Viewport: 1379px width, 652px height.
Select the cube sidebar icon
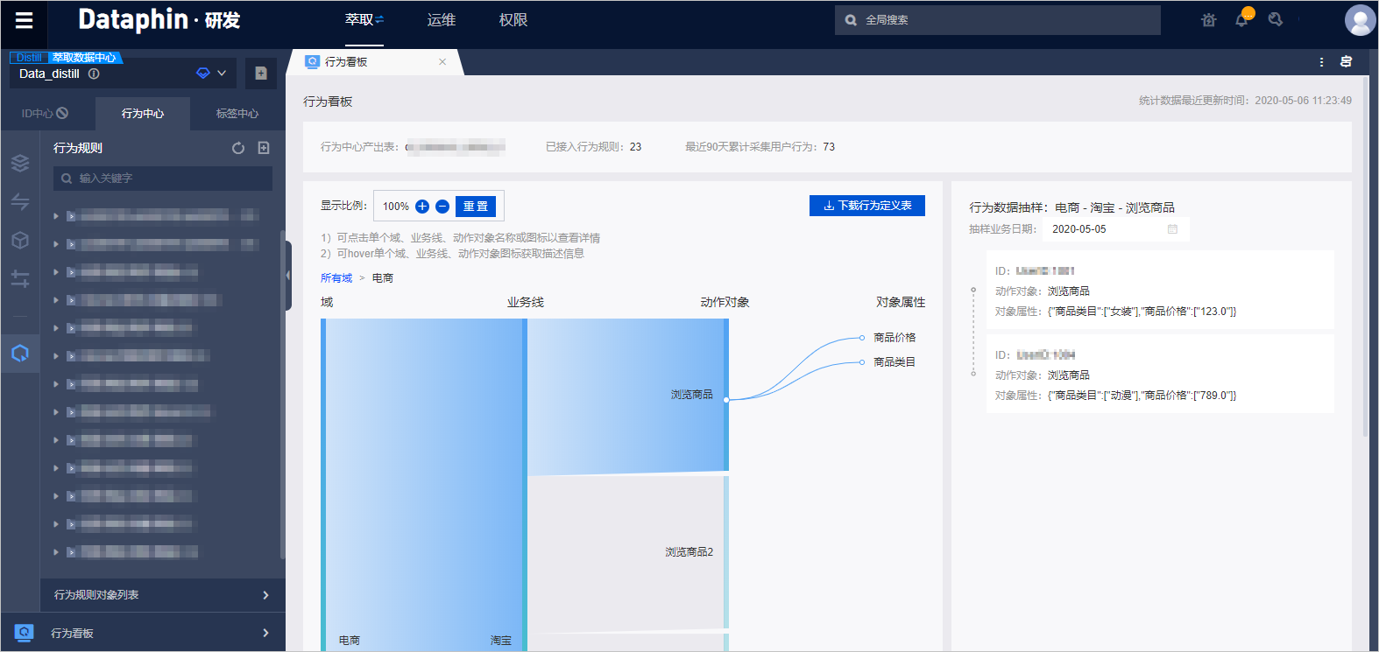tap(20, 240)
